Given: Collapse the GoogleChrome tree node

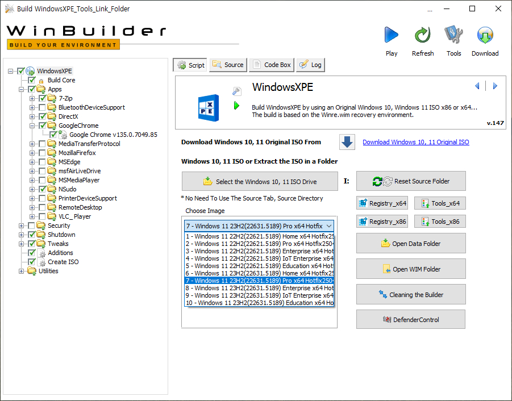Looking at the screenshot, I should 32,126.
